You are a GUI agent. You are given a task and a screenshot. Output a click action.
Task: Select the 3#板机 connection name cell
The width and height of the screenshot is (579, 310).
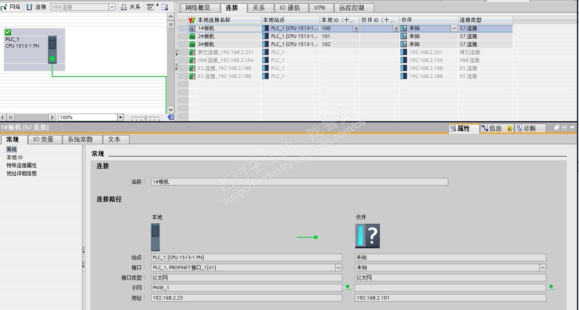click(229, 44)
